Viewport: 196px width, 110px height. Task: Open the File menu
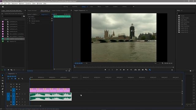[x=2, y=3]
